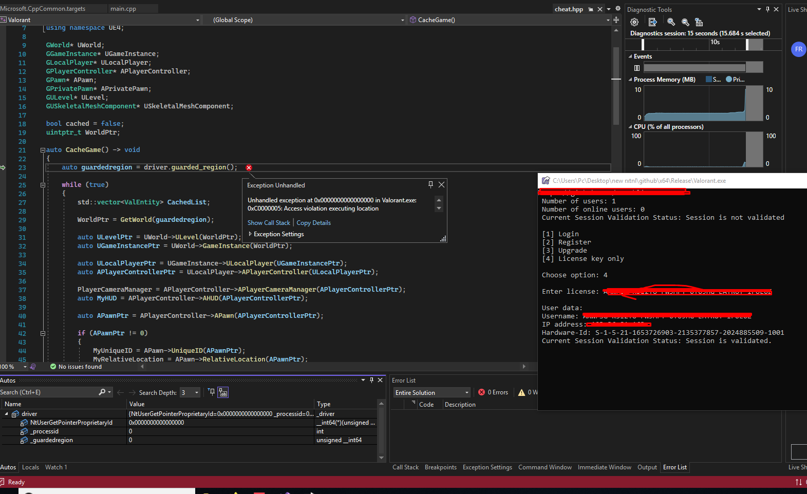The width and height of the screenshot is (807, 494).
Task: Toggle pin on cheat.hpp tab
Action: pyautogui.click(x=591, y=9)
